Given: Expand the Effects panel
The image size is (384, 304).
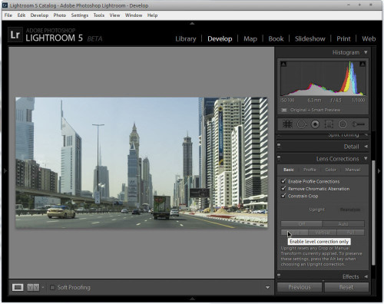Looking at the screenshot, I should tap(366, 276).
